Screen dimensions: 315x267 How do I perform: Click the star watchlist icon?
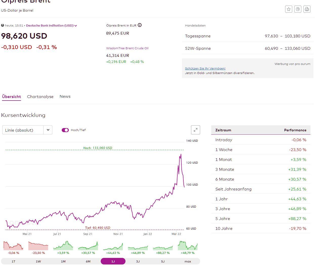click(x=288, y=9)
